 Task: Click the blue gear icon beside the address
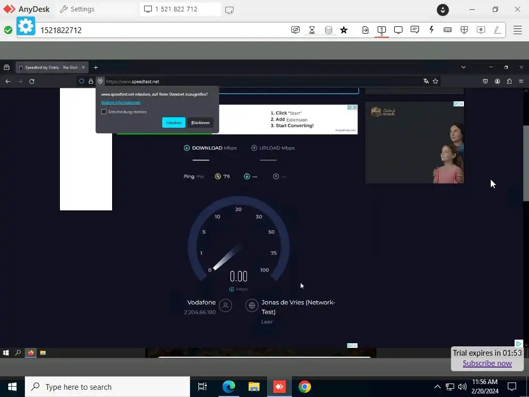pos(26,26)
